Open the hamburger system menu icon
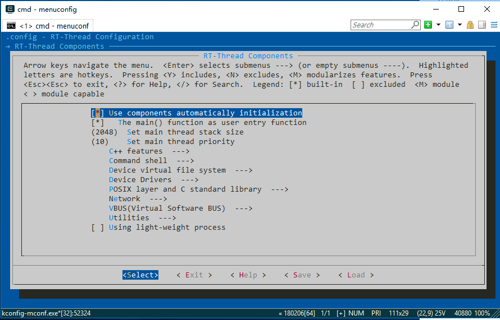 point(492,25)
